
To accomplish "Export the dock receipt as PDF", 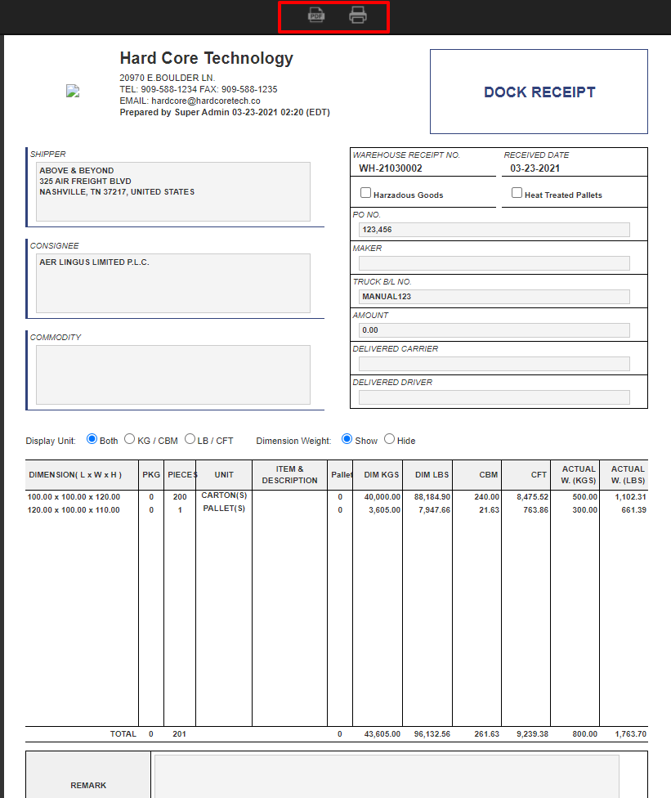I will click(x=315, y=15).
